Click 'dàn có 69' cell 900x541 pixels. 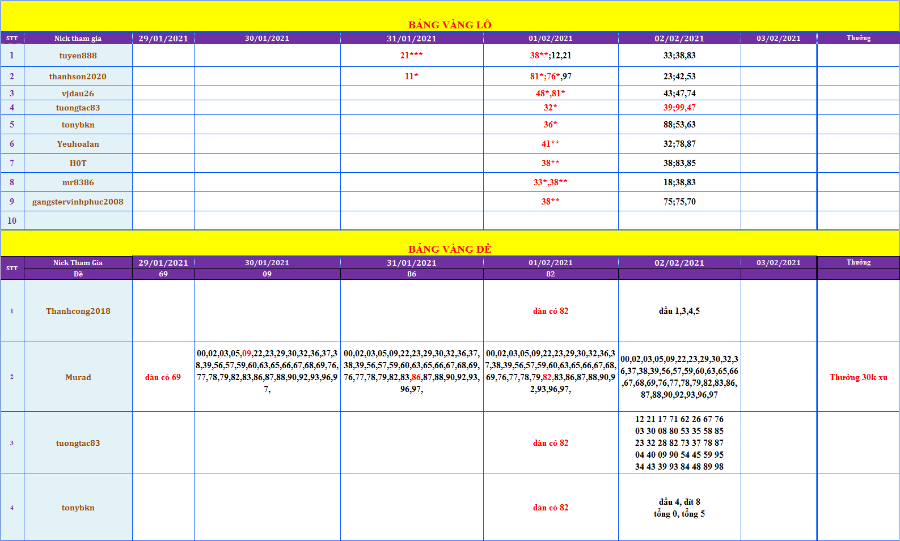click(x=163, y=377)
